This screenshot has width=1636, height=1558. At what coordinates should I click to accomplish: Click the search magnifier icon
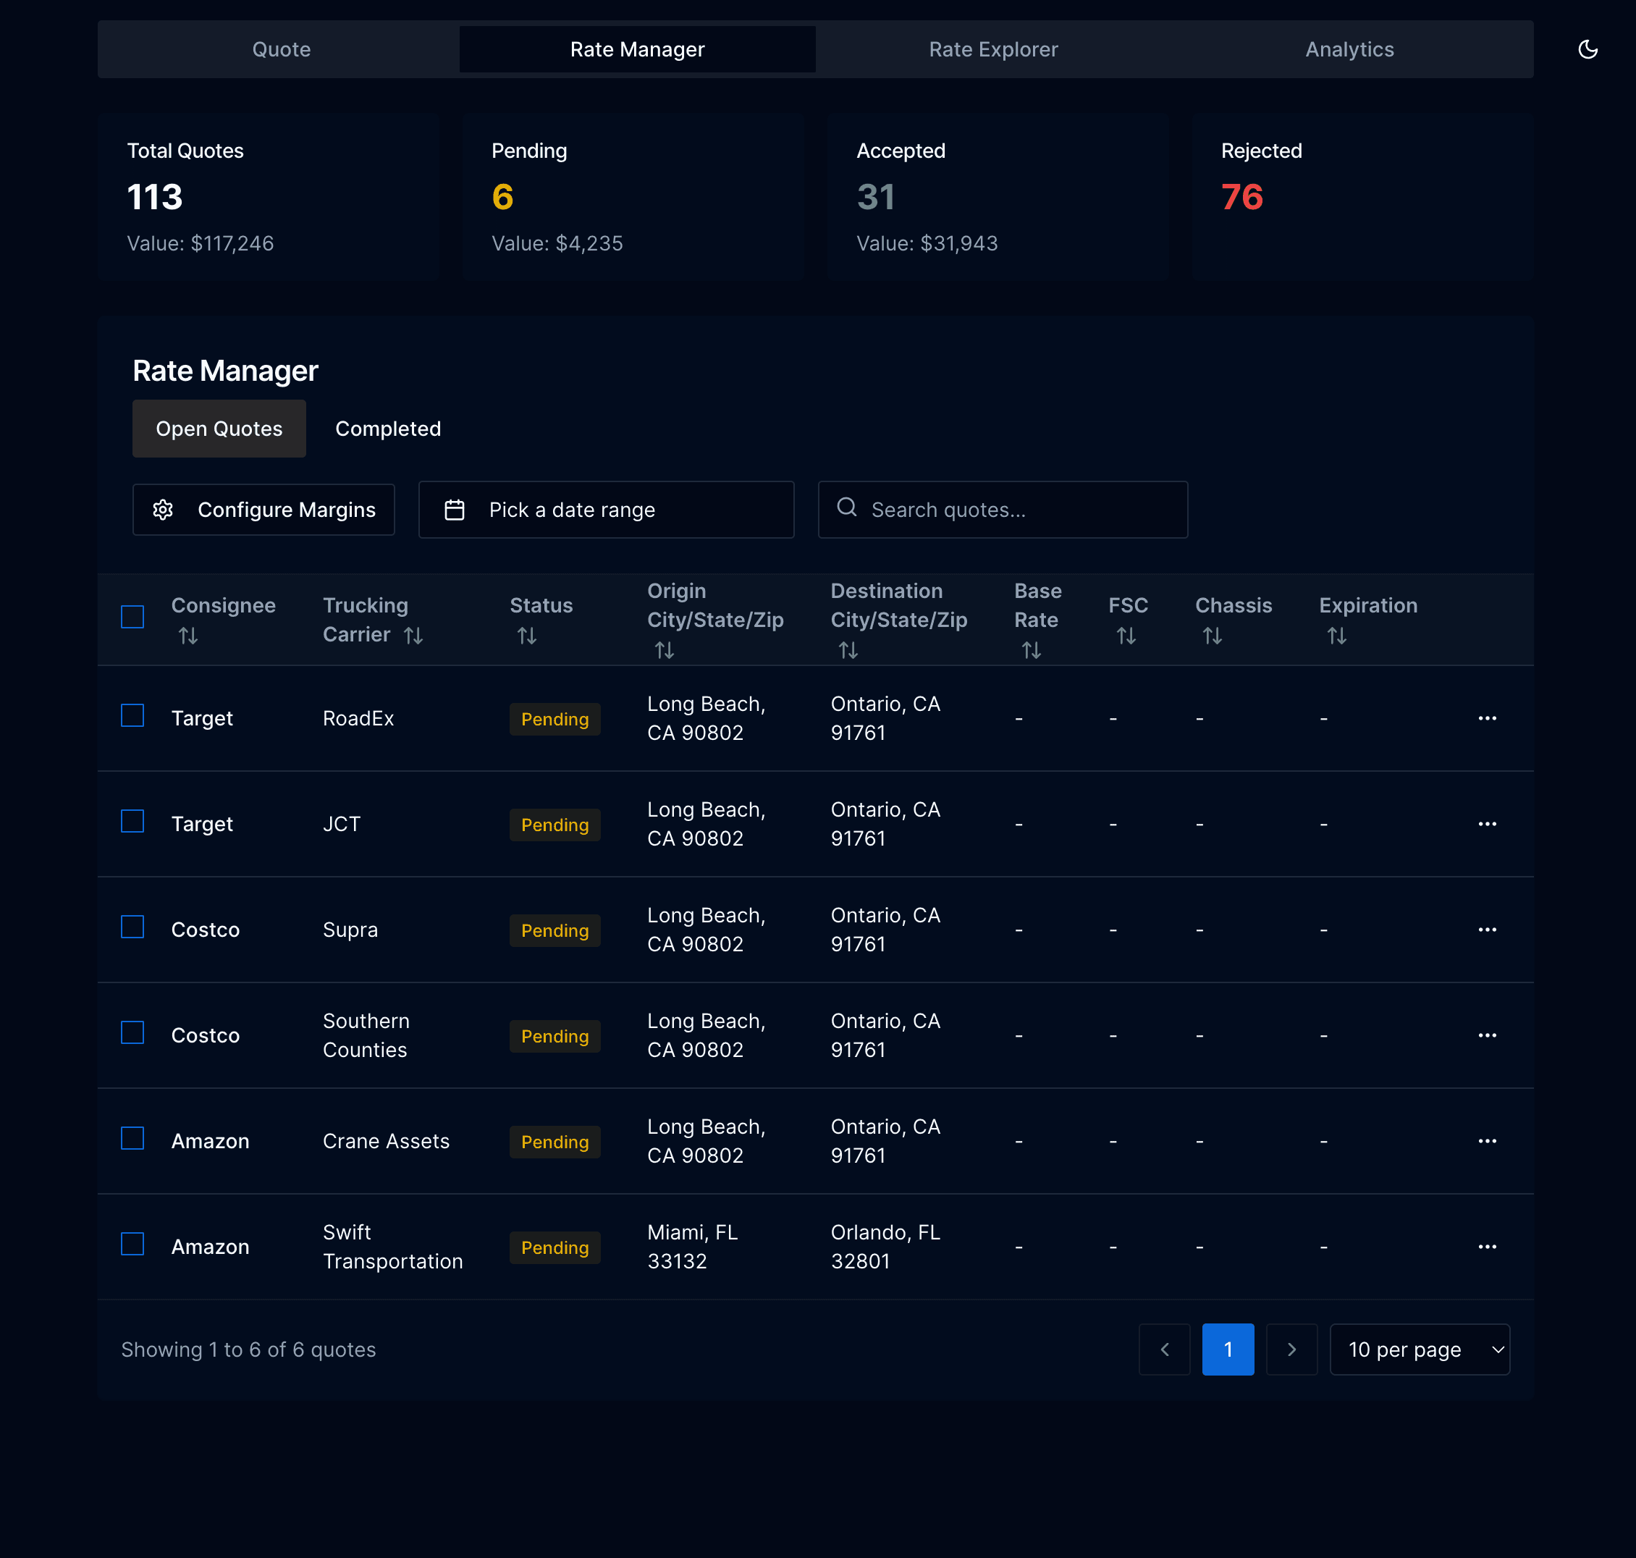coord(847,508)
